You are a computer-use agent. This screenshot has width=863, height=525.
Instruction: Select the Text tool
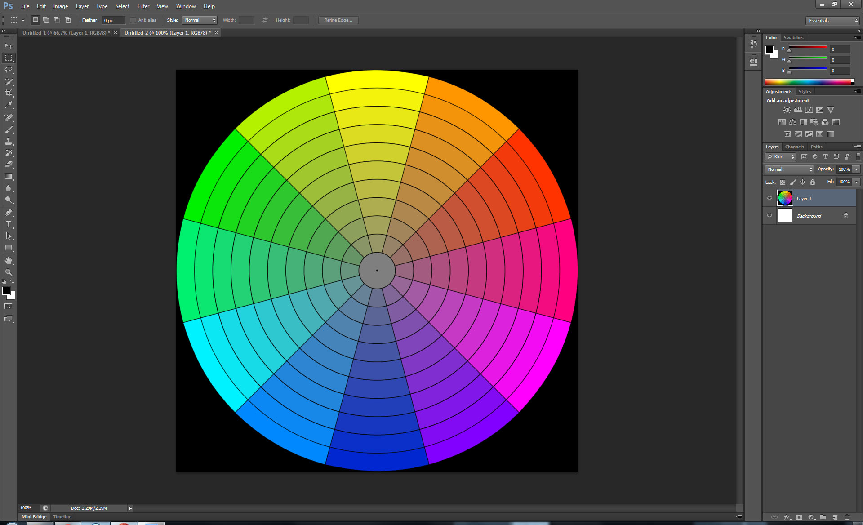click(x=9, y=224)
